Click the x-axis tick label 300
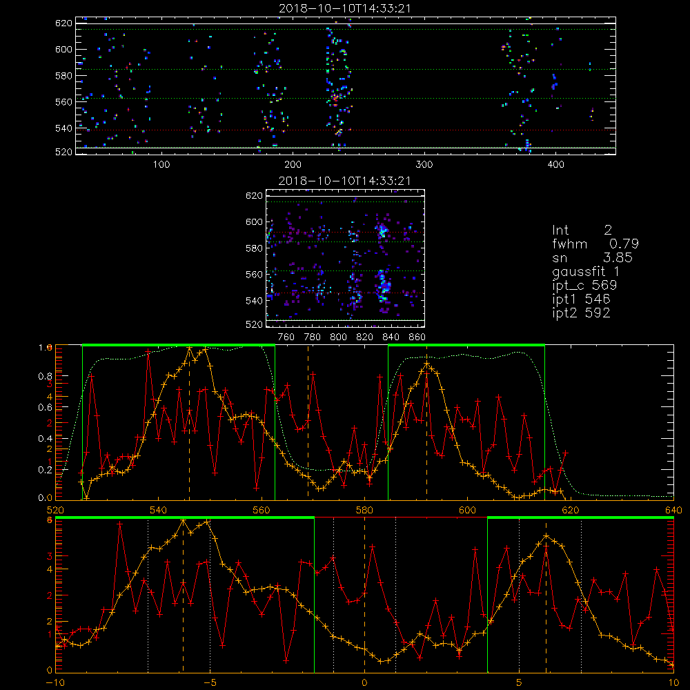The image size is (690, 690). (424, 165)
